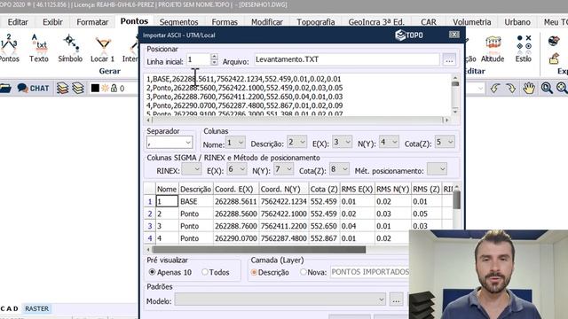Viewport: 568px width, 319px height.
Task: Click the undo arrow icon
Action: click(495, 88)
